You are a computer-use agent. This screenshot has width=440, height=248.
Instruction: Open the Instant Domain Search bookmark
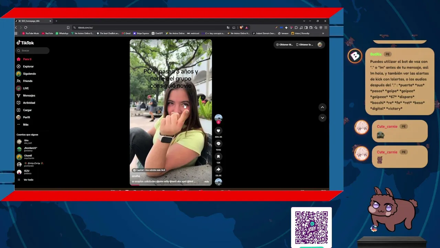coord(264,33)
